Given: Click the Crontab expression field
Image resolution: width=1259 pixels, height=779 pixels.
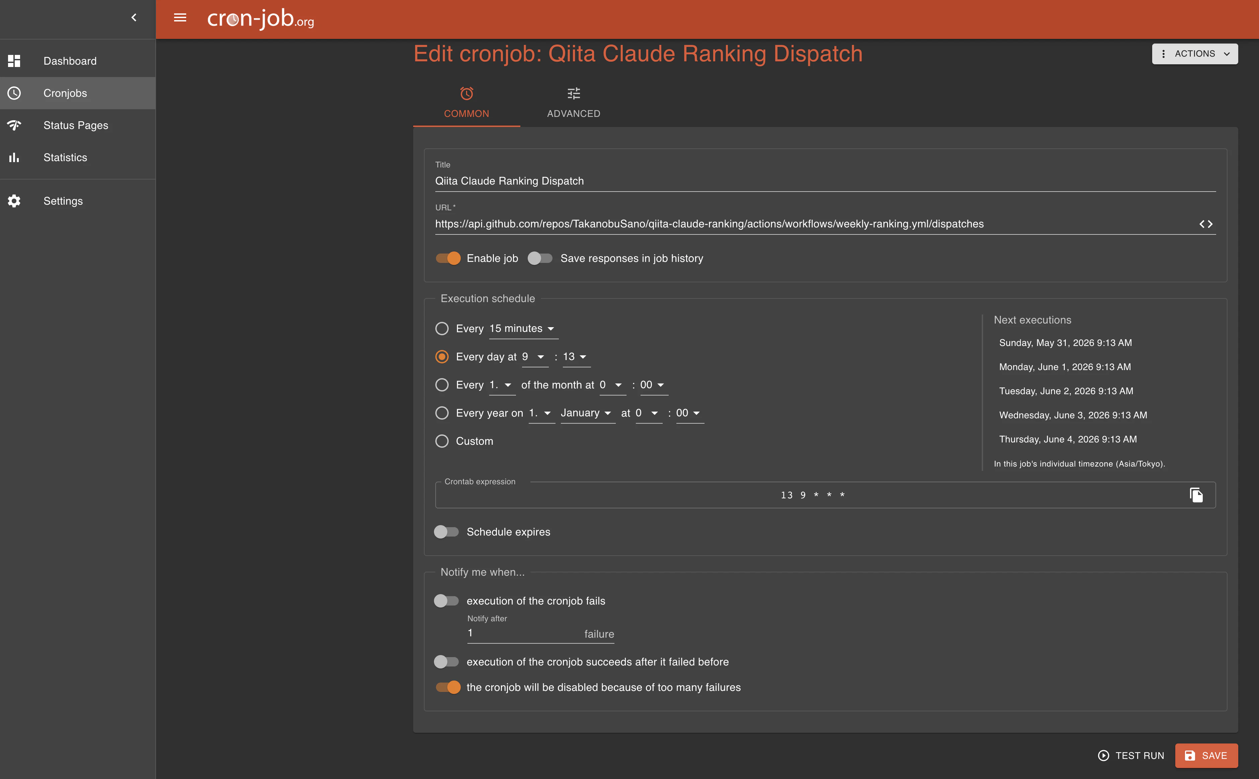Looking at the screenshot, I should pos(825,495).
